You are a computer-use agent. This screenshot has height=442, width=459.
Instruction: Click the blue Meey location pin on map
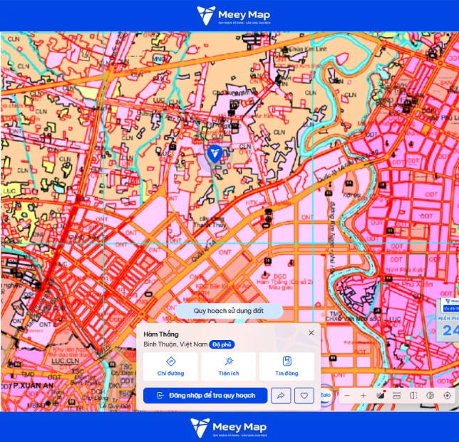click(215, 154)
